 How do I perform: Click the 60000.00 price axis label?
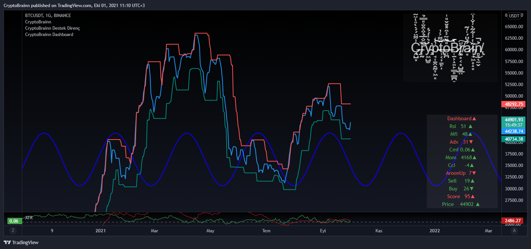click(x=514, y=50)
